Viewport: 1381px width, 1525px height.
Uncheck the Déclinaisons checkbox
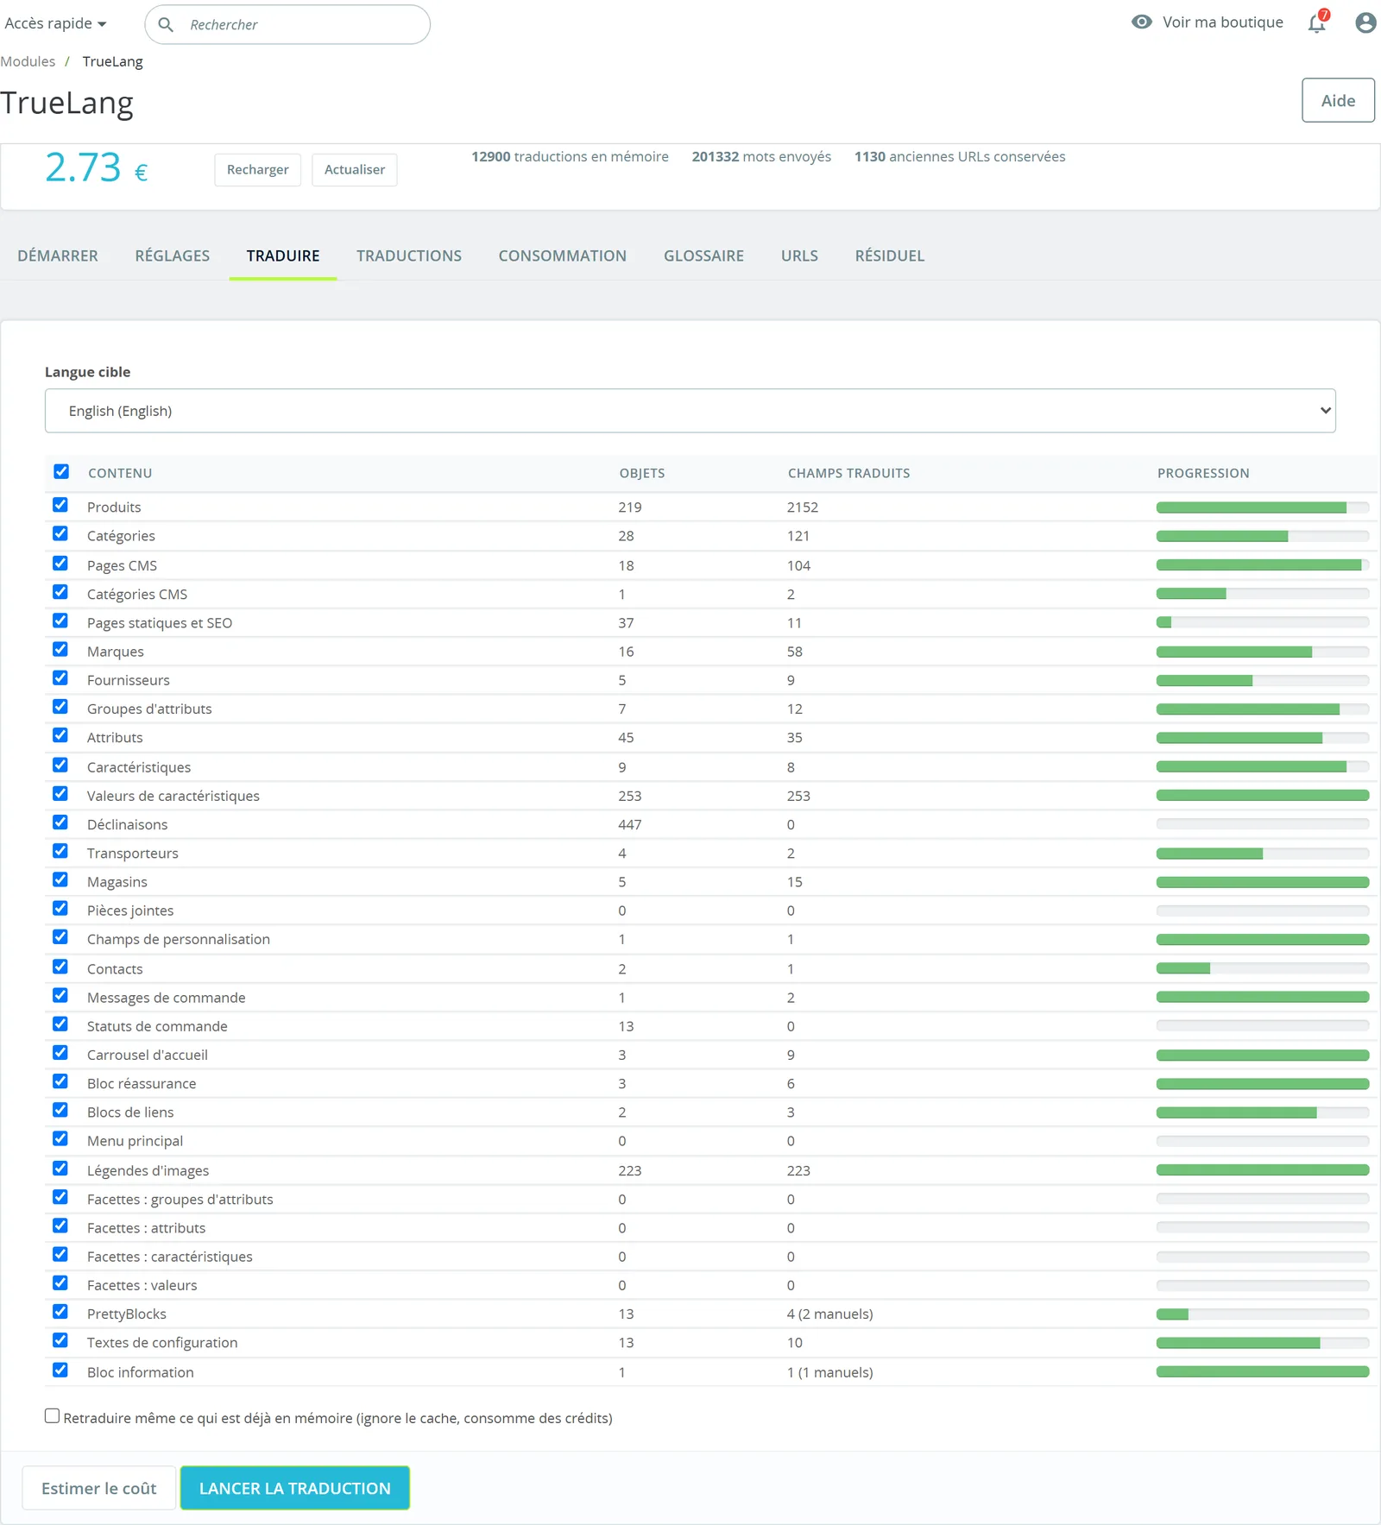(60, 822)
